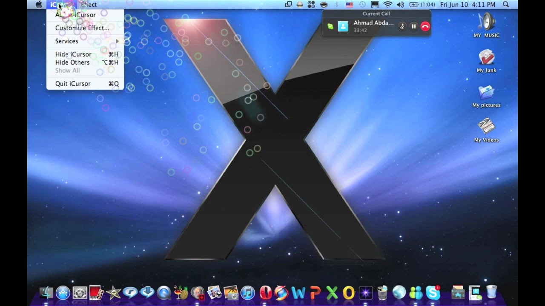The width and height of the screenshot is (545, 306).
Task: Launch iTunes from the Dock
Action: coord(247,292)
